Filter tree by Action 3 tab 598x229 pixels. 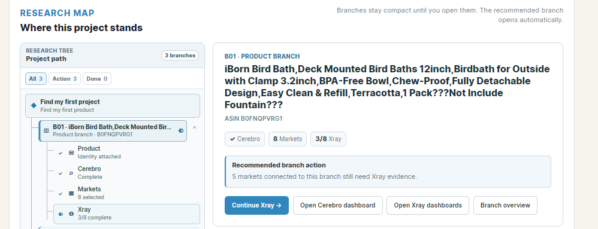coord(65,79)
